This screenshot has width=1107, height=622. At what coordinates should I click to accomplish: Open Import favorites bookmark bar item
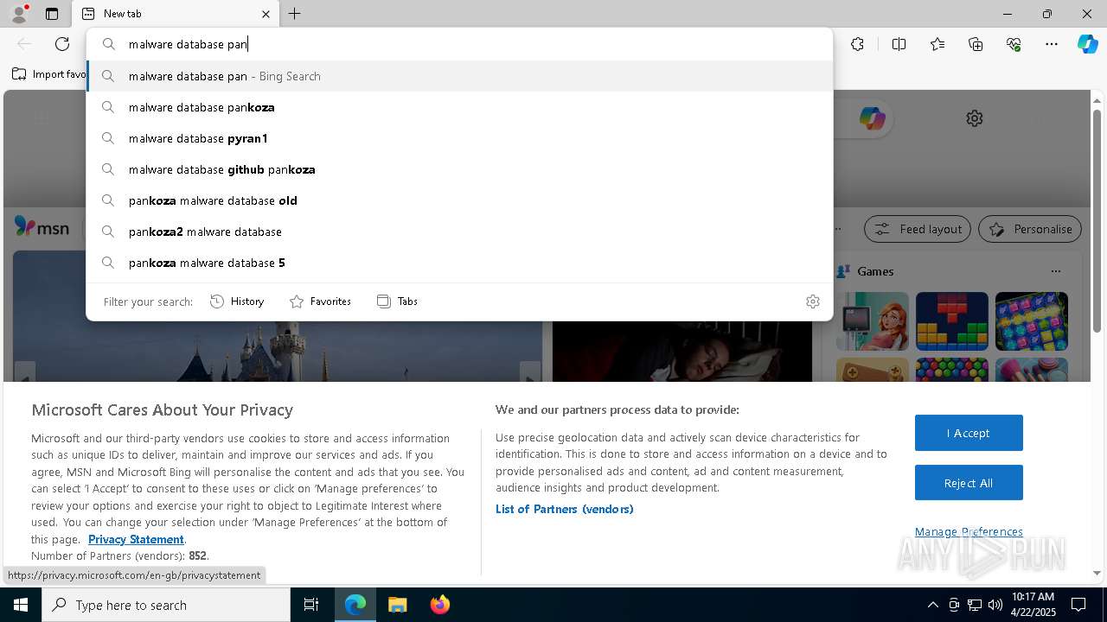49,74
